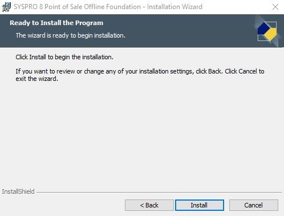
Task: Go back with the < Back button
Action: (149, 205)
